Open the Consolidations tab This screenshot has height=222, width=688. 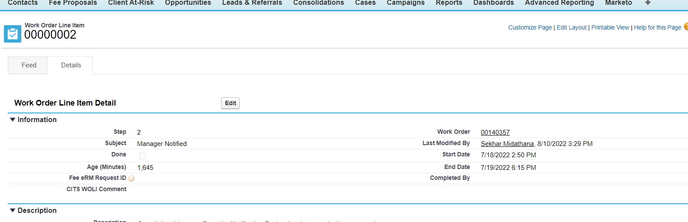click(319, 3)
